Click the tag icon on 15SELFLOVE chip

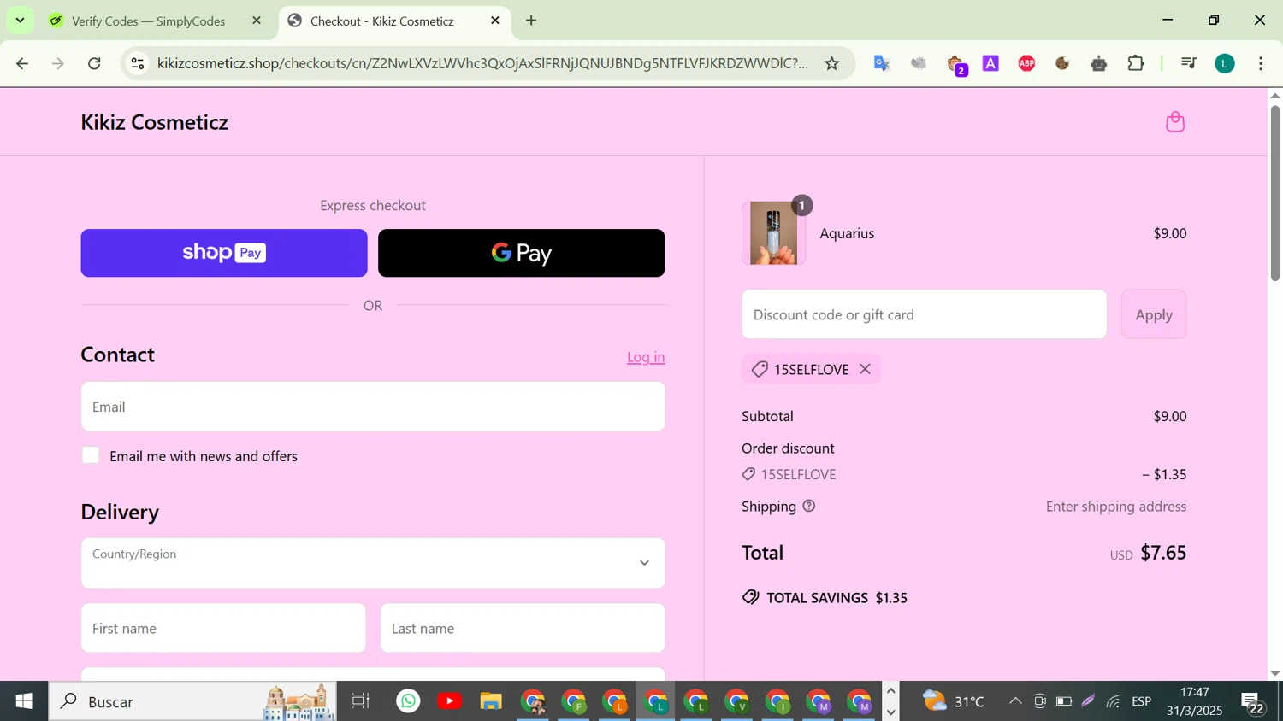click(759, 369)
